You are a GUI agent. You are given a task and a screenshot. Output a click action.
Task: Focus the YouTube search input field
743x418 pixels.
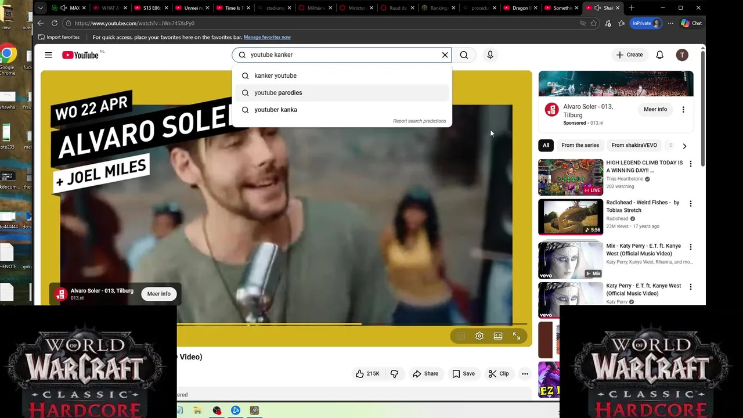click(342, 55)
